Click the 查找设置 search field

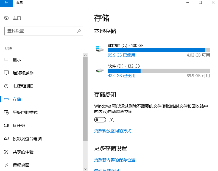(43, 31)
